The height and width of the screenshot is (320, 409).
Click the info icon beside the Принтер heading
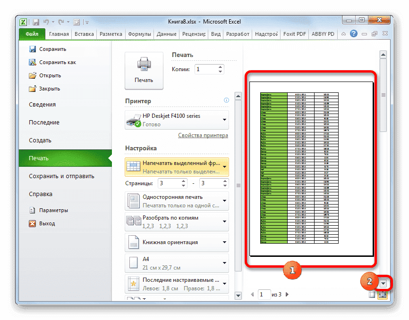coord(226,100)
